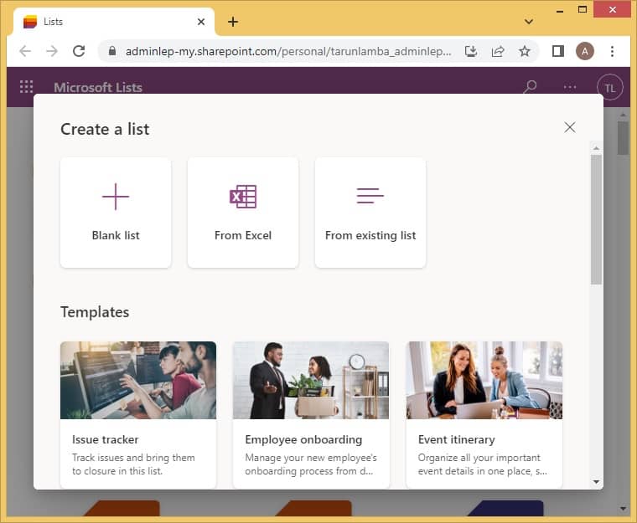Select the Issue tracker title
637x523 pixels.
coord(106,439)
